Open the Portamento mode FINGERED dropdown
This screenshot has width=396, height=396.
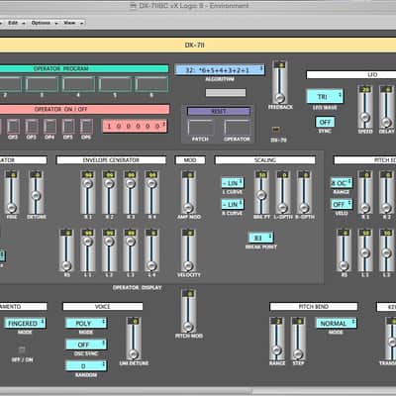point(25,323)
